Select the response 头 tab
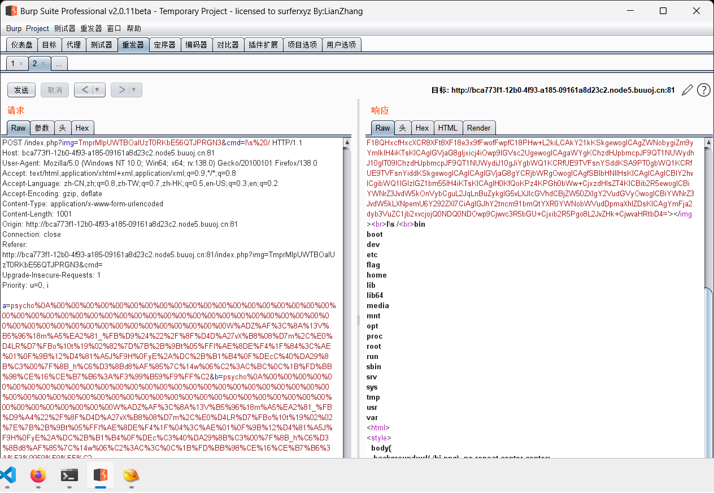The height and width of the screenshot is (493, 714). click(x=403, y=128)
